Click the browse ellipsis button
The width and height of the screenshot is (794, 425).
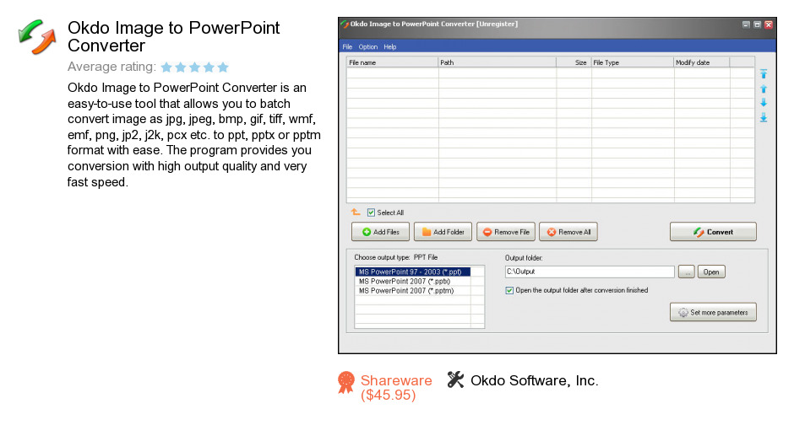click(x=686, y=272)
